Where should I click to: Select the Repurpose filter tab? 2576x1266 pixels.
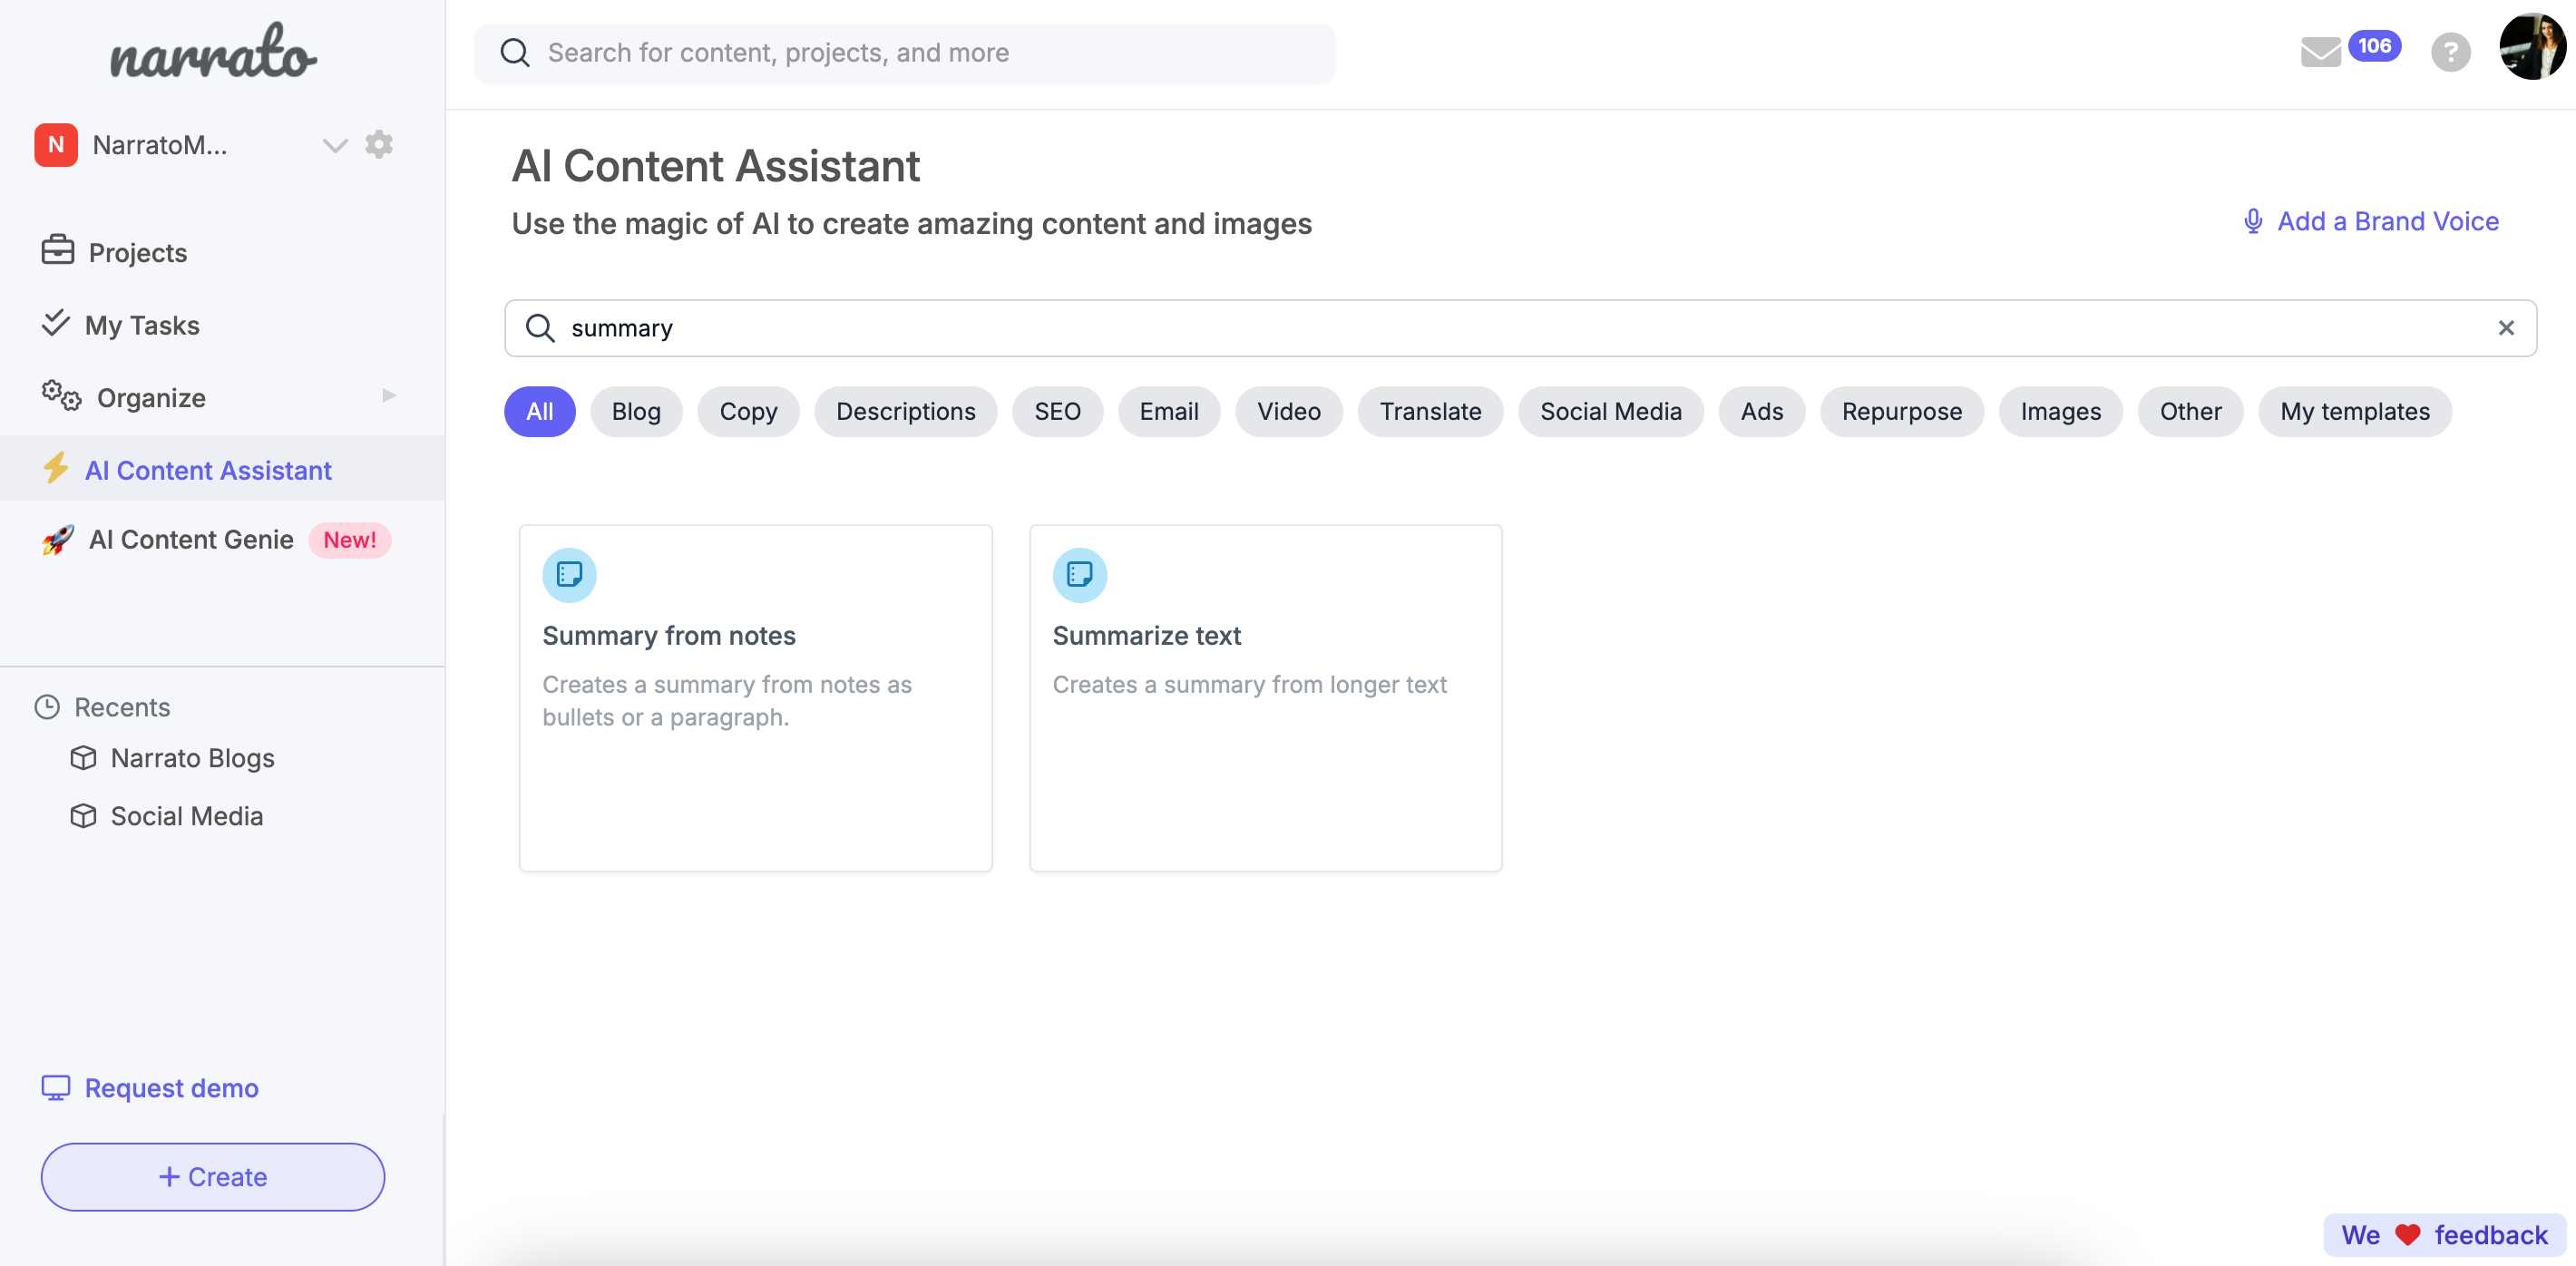1901,412
